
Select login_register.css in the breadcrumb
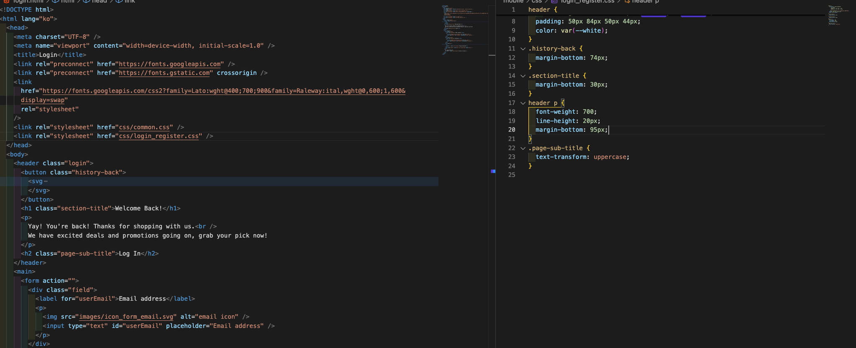click(x=587, y=2)
